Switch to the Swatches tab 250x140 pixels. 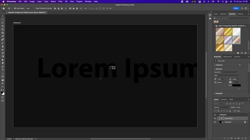[x=223, y=14]
